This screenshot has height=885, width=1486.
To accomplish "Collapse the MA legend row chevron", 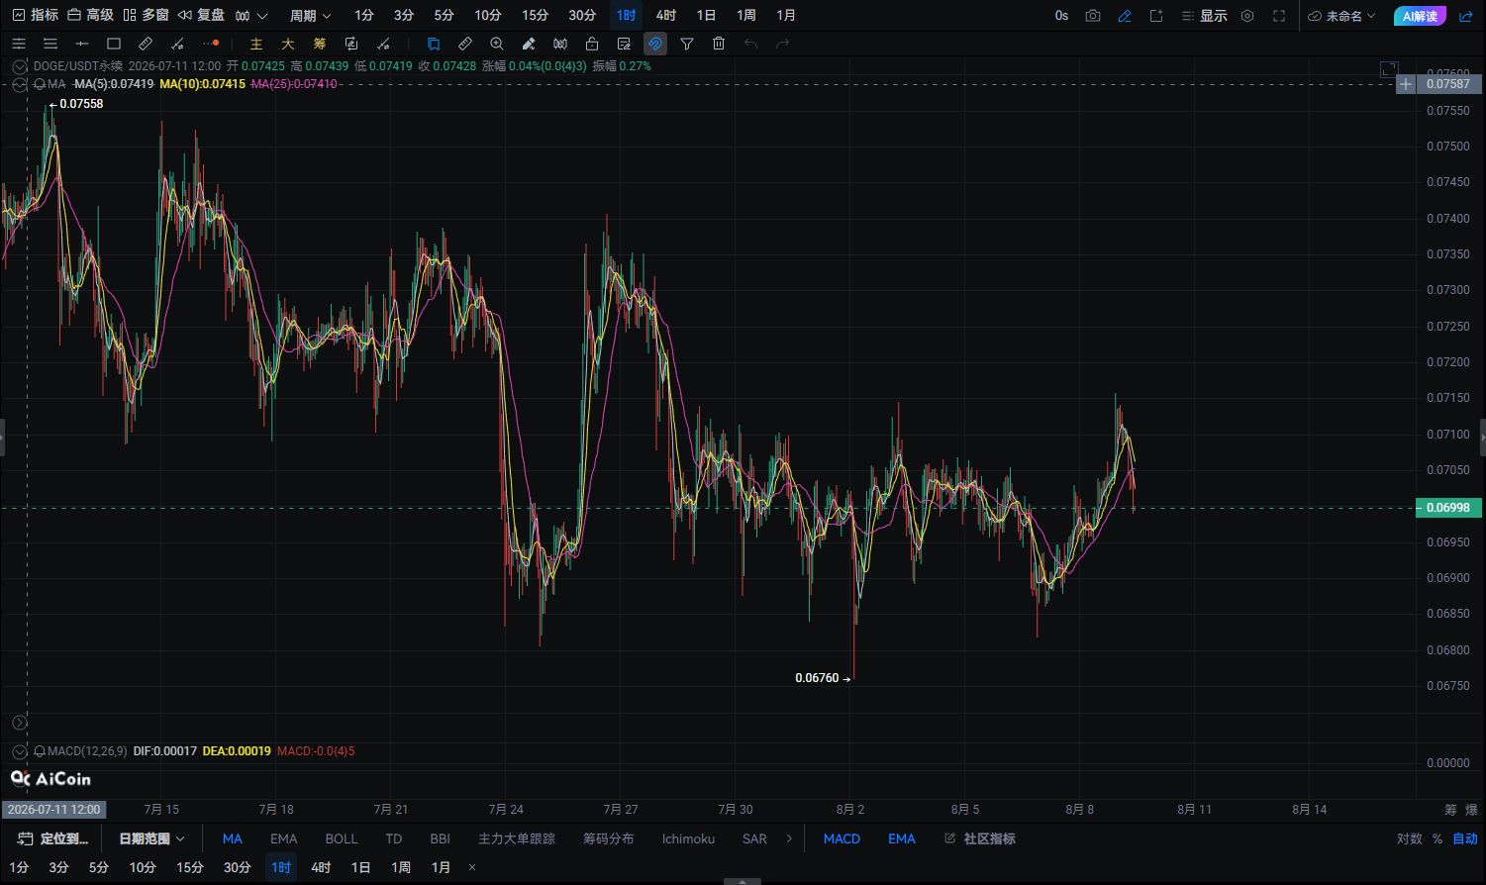I will click(19, 84).
